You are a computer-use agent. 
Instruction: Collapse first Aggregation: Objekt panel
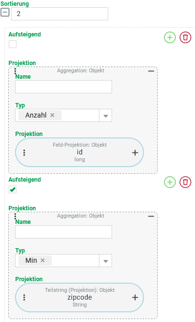coord(151,71)
